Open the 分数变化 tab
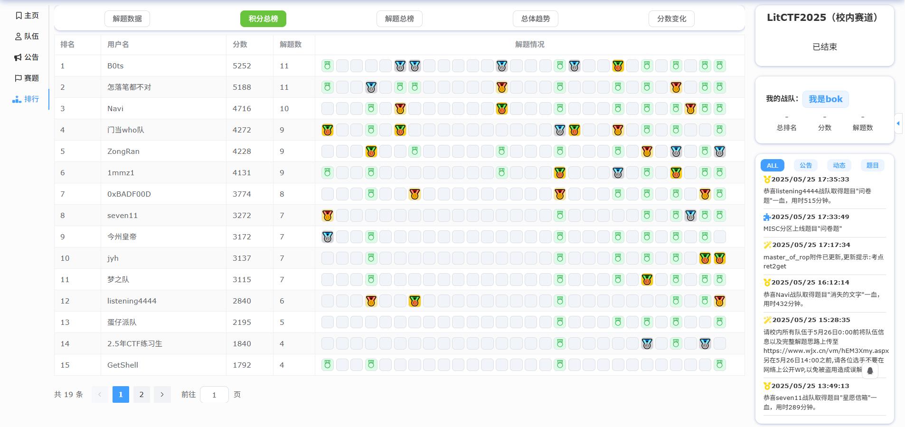The height and width of the screenshot is (427, 905). tap(671, 19)
